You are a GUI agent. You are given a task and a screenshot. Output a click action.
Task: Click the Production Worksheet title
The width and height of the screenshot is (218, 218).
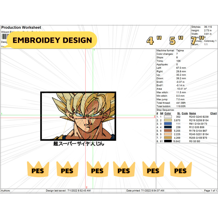(x=21, y=27)
